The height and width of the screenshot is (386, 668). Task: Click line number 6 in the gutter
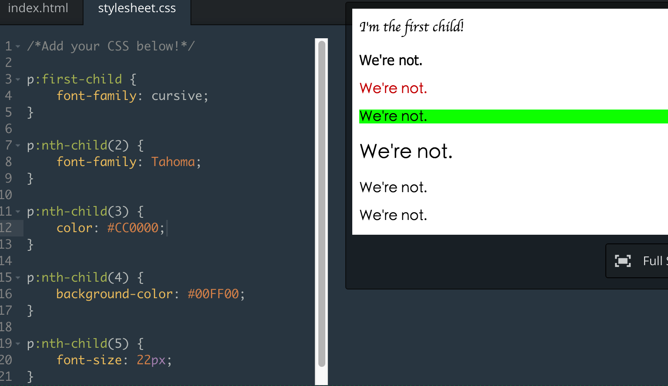(8, 129)
